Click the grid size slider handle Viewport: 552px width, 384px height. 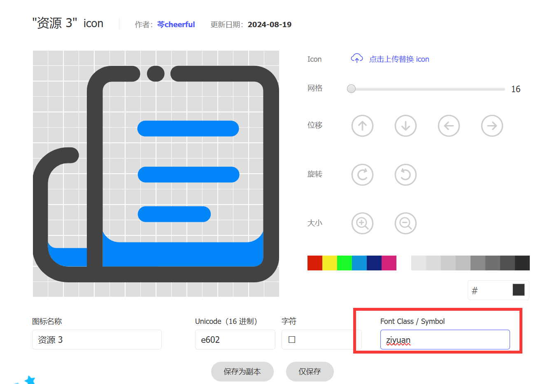[351, 89]
